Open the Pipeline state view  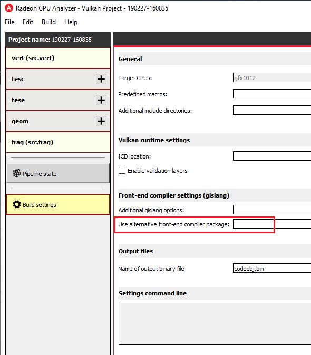pyautogui.click(x=58, y=173)
